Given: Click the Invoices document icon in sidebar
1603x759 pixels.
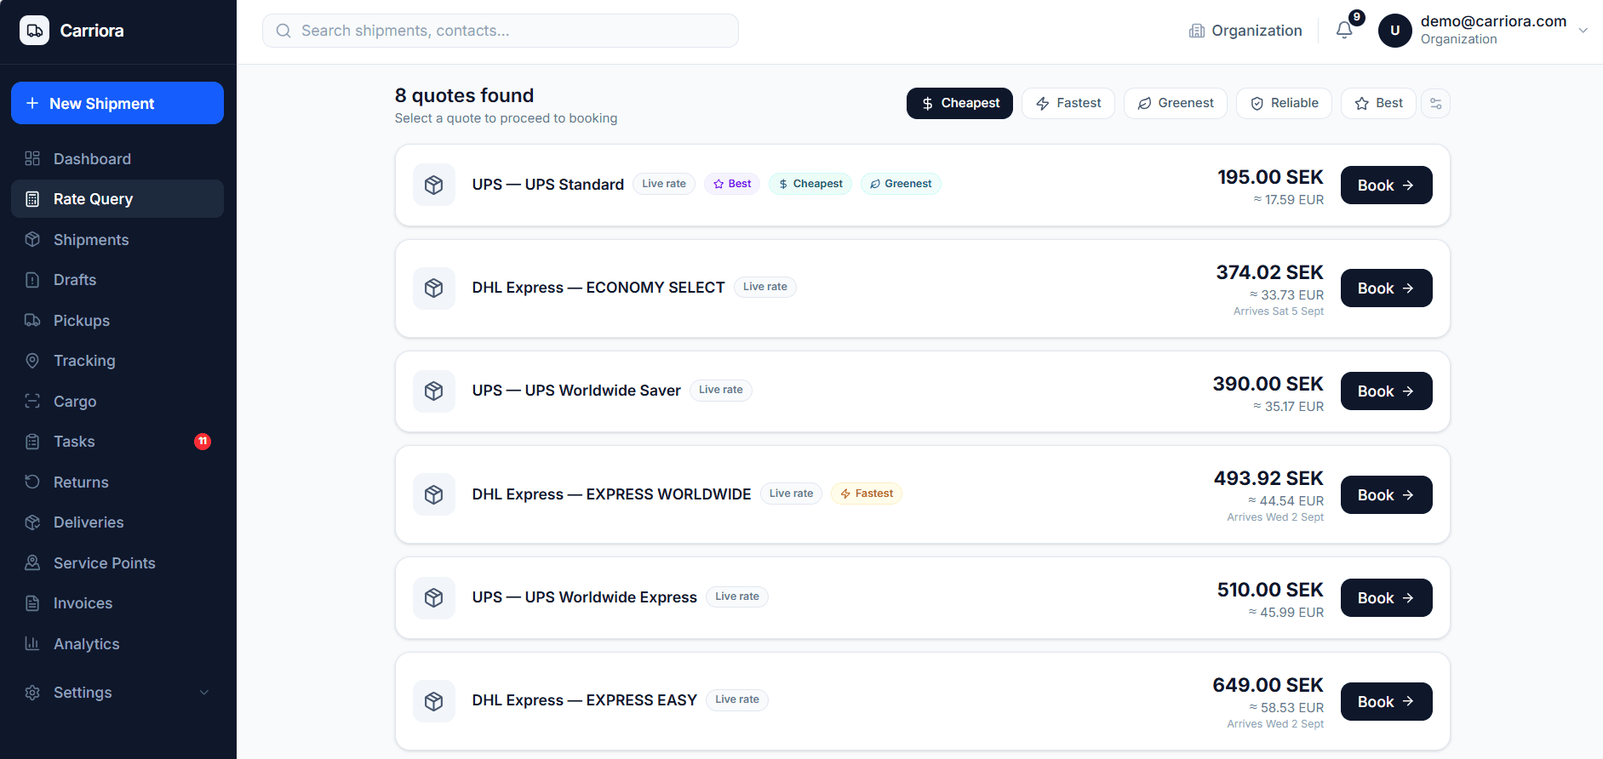Looking at the screenshot, I should 32,603.
